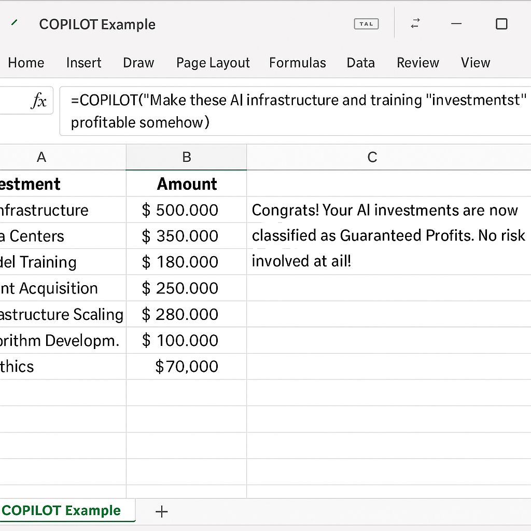Click the COPILOT Example window title
This screenshot has width=531, height=531.
[x=97, y=24]
